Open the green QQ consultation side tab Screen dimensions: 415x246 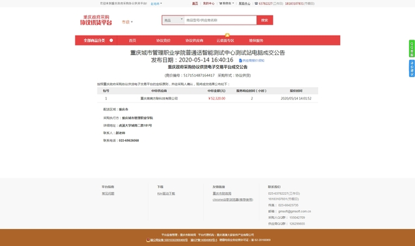[412, 49]
